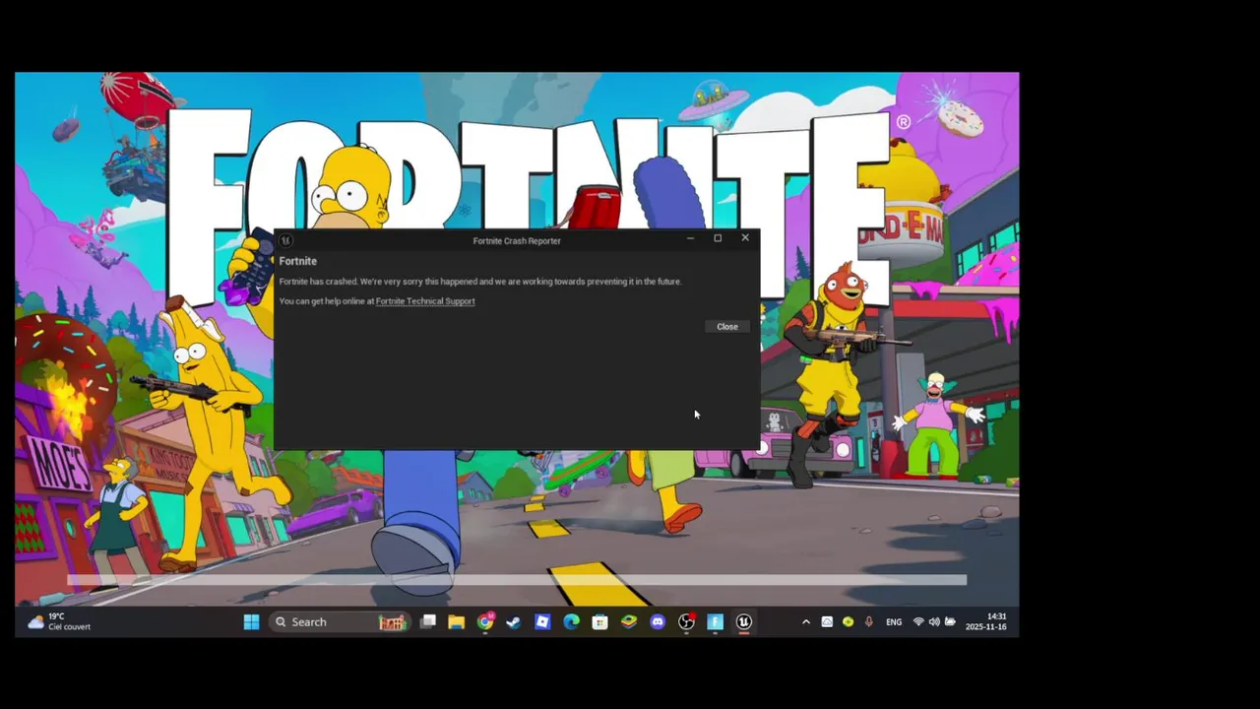Open Wi-Fi network settings in the tray
This screenshot has height=709, width=1260.
click(918, 622)
